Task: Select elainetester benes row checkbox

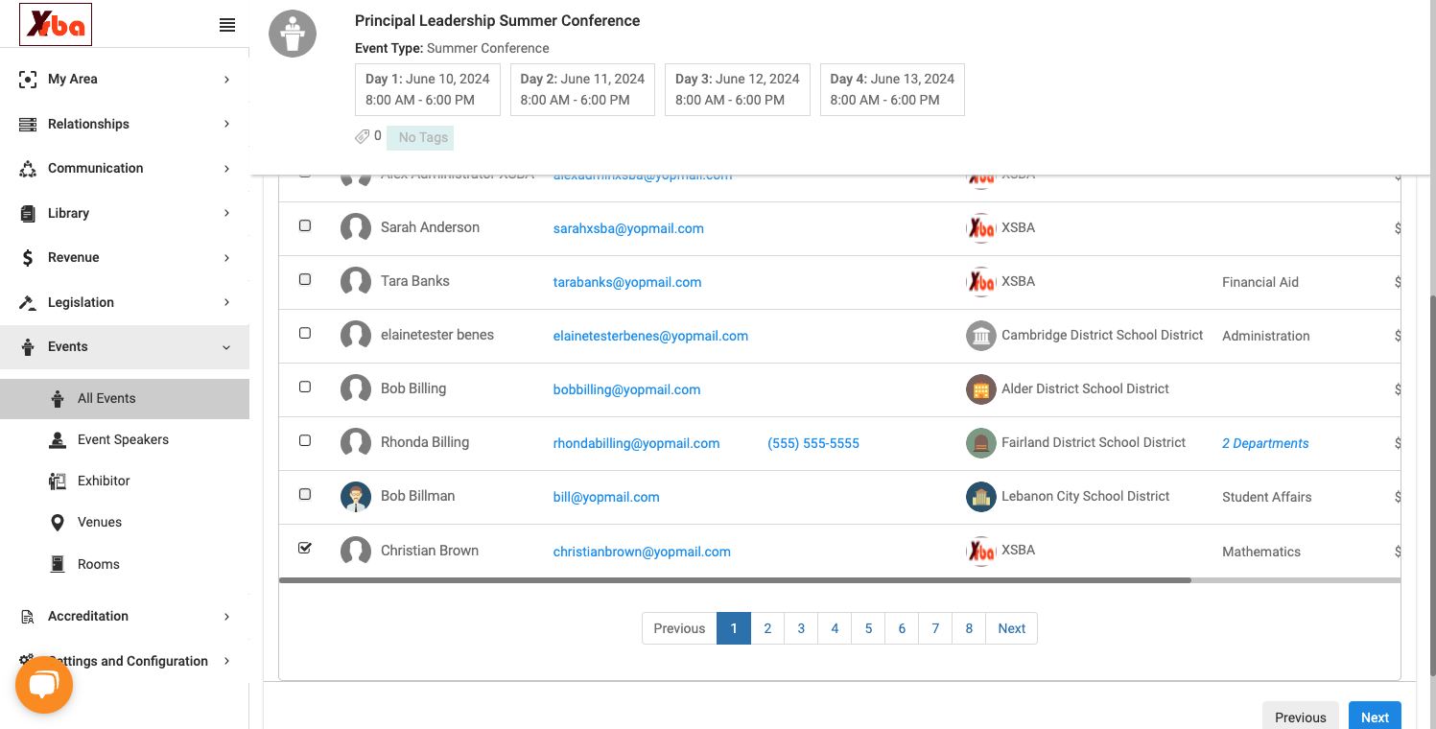Action: pos(305,334)
